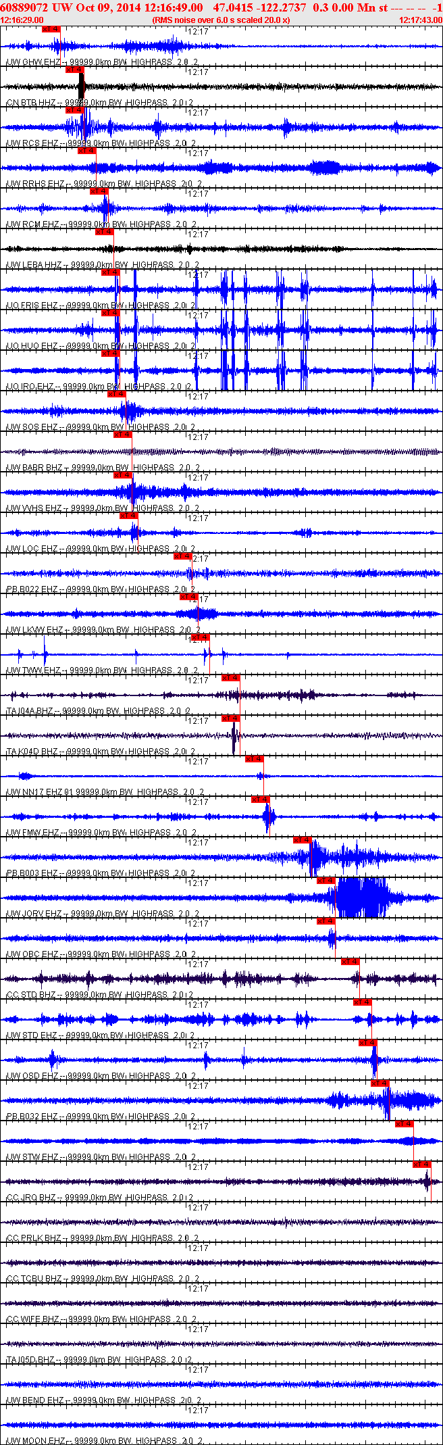Click red pick flag above PB B003 trace
This screenshot has width=443, height=1445.
302,840
